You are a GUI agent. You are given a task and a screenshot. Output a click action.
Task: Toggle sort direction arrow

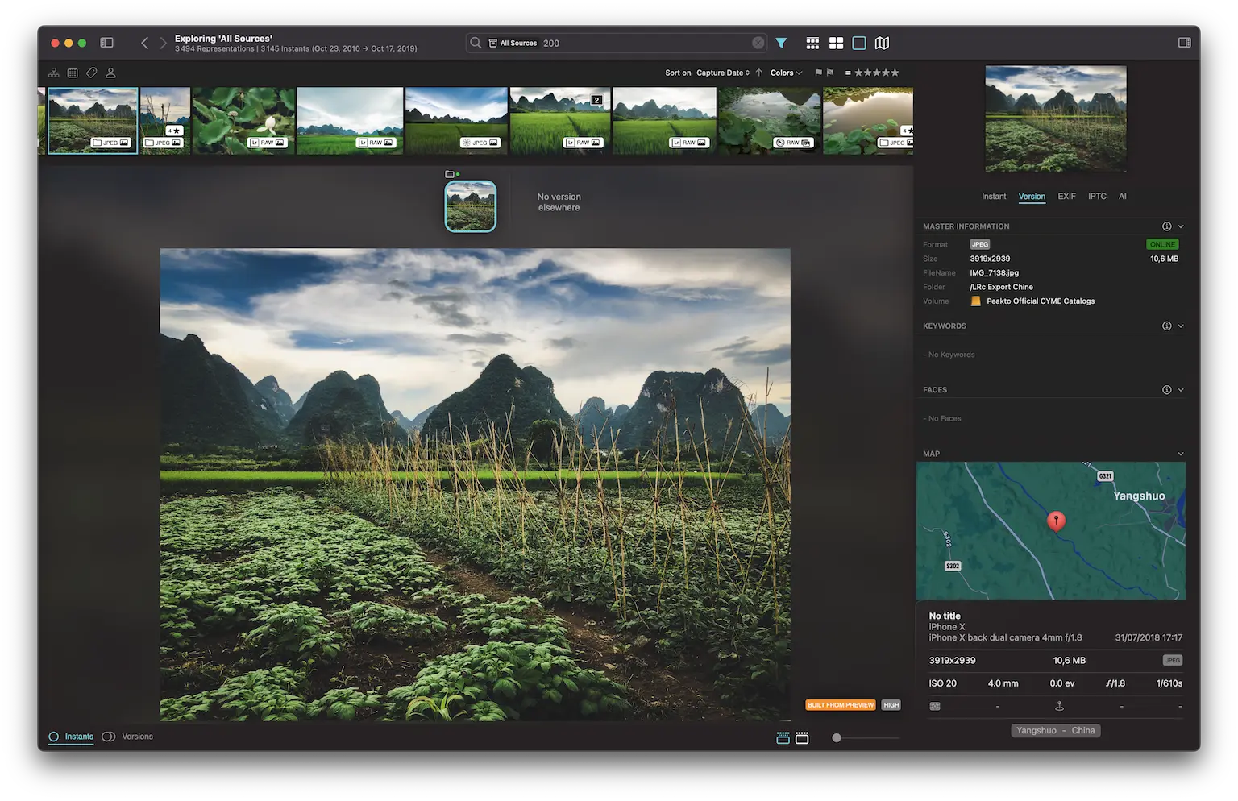758,73
